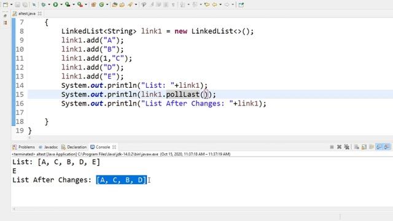
Task: Toggle Show Console on Standard Error
Action: [x=387, y=147]
